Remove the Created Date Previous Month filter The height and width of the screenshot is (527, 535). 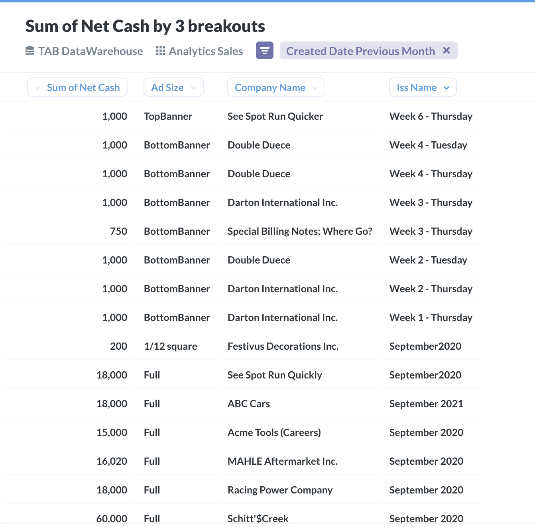[446, 51]
